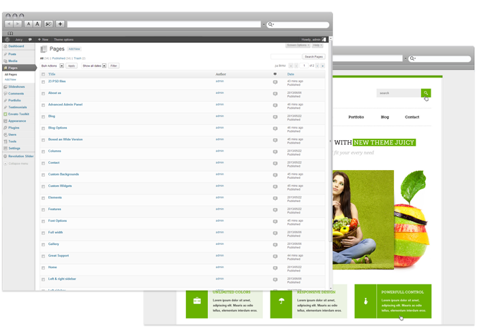
Task: Open Appearance in the admin sidebar
Action: 17,120
